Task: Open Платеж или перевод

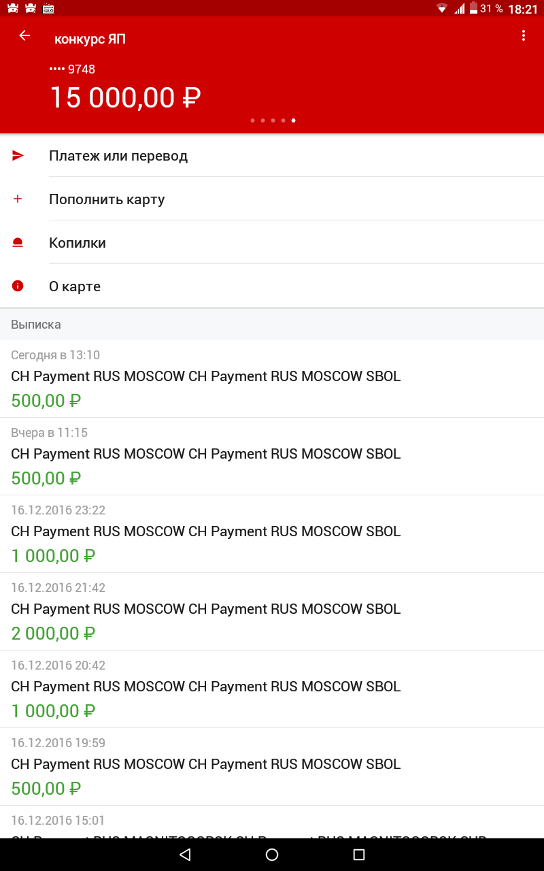Action: 272,156
